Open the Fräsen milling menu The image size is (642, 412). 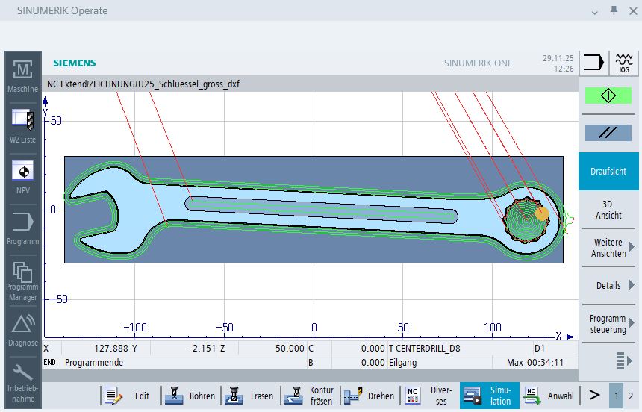click(x=250, y=396)
